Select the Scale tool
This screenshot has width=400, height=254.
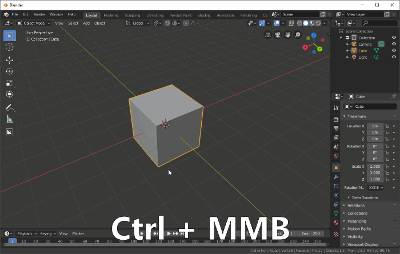[x=10, y=83]
